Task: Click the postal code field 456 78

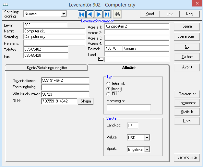Action: tap(113, 48)
